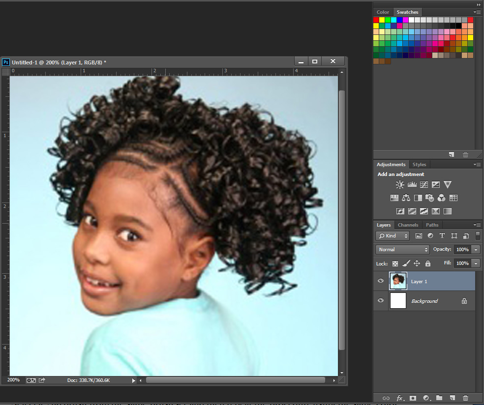Viewport: 484px width, 405px height.
Task: Lock transparent pixels
Action: tap(395, 263)
